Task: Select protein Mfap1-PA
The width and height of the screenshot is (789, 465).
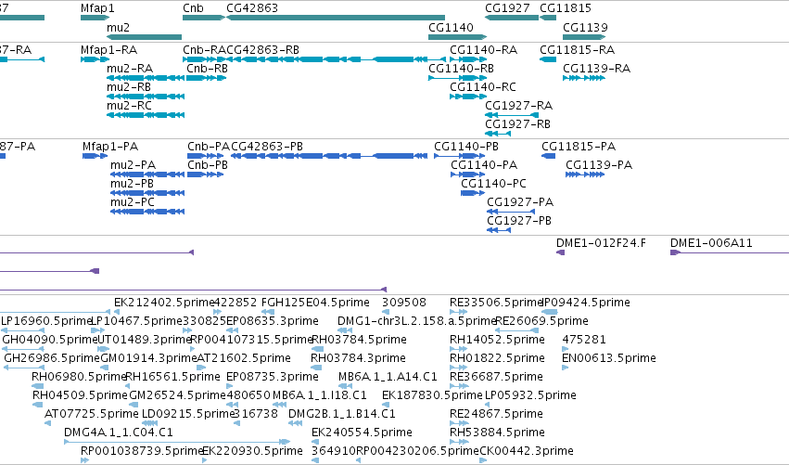Action: (110, 147)
